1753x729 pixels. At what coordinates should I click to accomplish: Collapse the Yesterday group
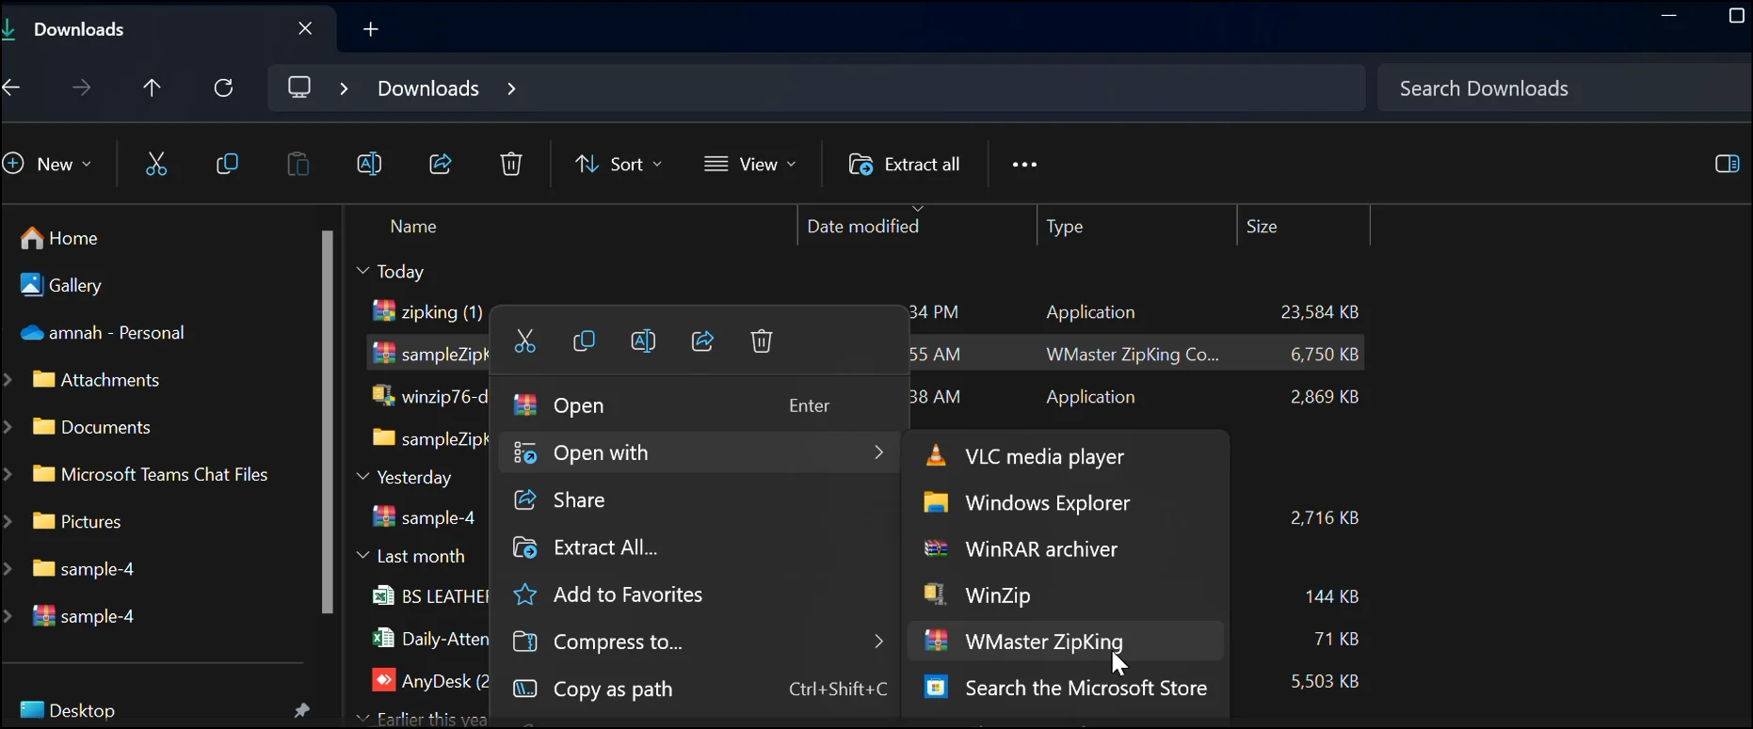point(362,478)
